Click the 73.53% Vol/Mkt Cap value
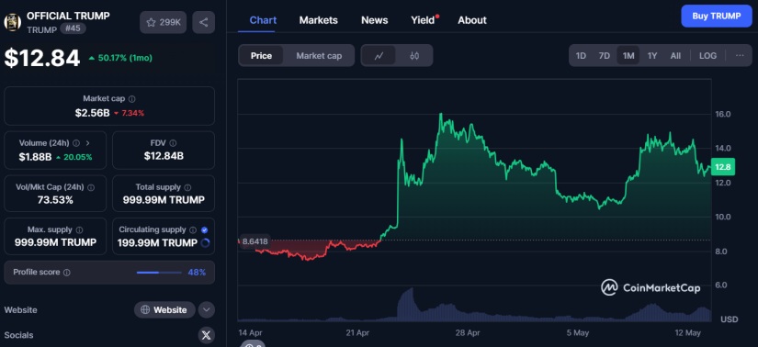Image resolution: width=758 pixels, height=347 pixels. 55,199
